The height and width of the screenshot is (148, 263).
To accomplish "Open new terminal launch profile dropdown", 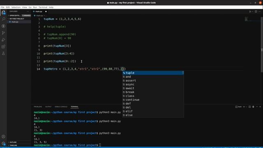I will [246, 107].
